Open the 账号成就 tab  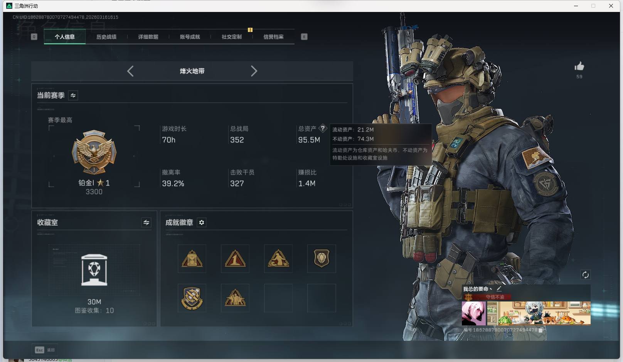coord(190,37)
